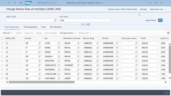Expand the Application Log dropdown
The image size is (171, 96).
click(157, 9)
